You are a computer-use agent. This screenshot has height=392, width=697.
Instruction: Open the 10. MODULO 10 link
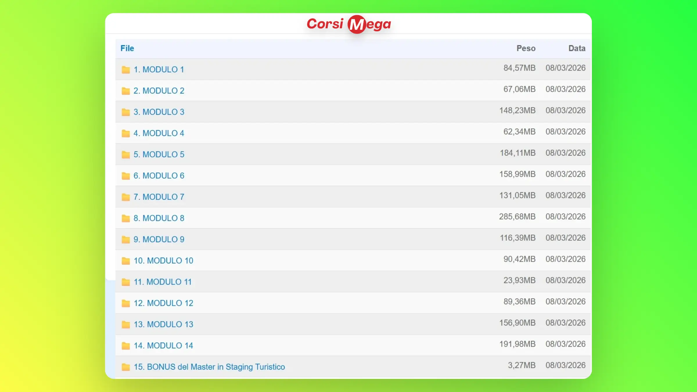tap(164, 260)
